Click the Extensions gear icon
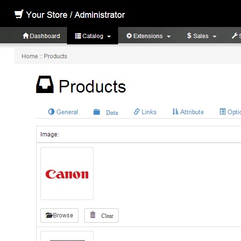 click(x=129, y=36)
